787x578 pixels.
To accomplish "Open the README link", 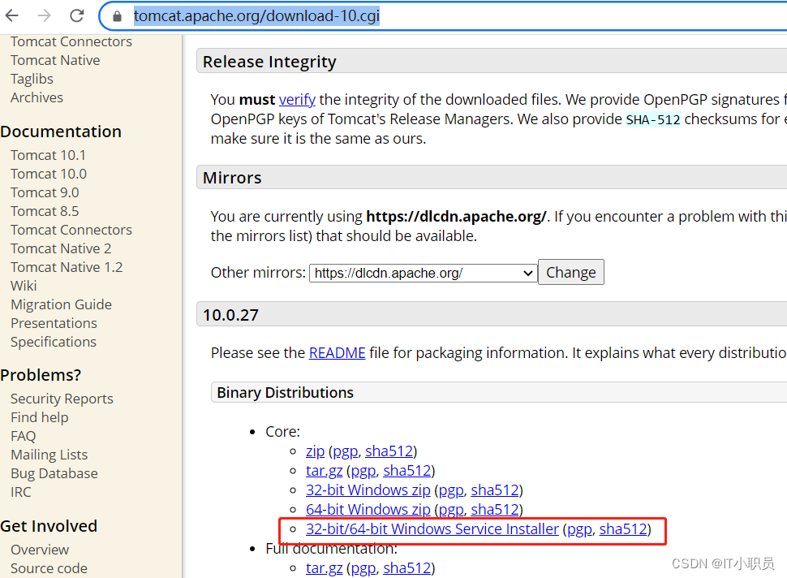I will [337, 352].
